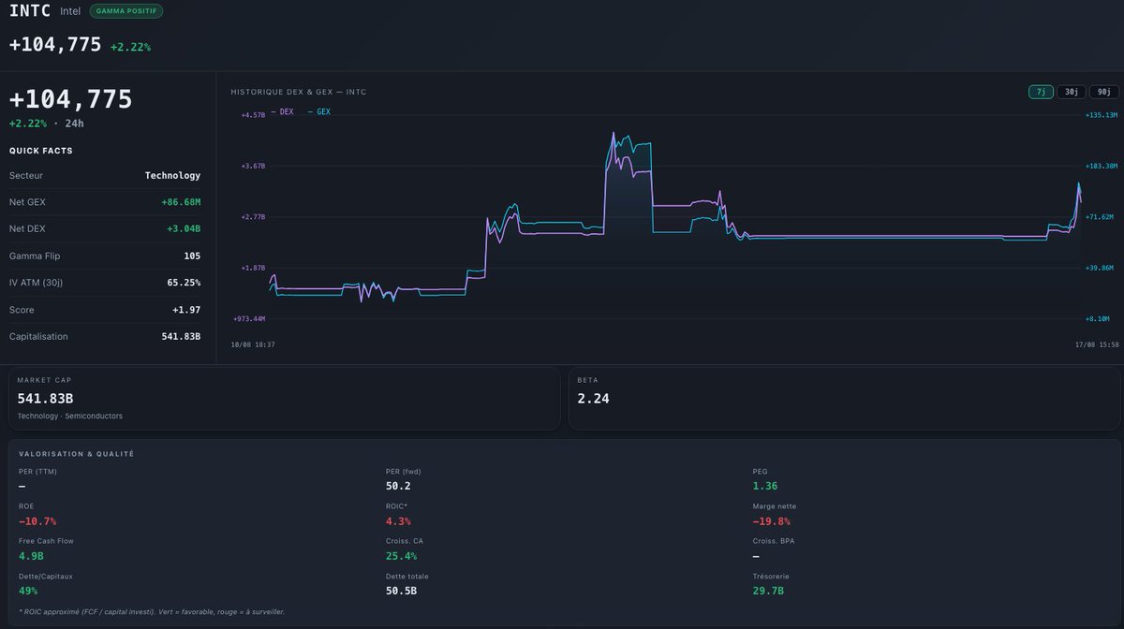1124x629 pixels.
Task: Switch chart range to 30j
Action: (1072, 92)
